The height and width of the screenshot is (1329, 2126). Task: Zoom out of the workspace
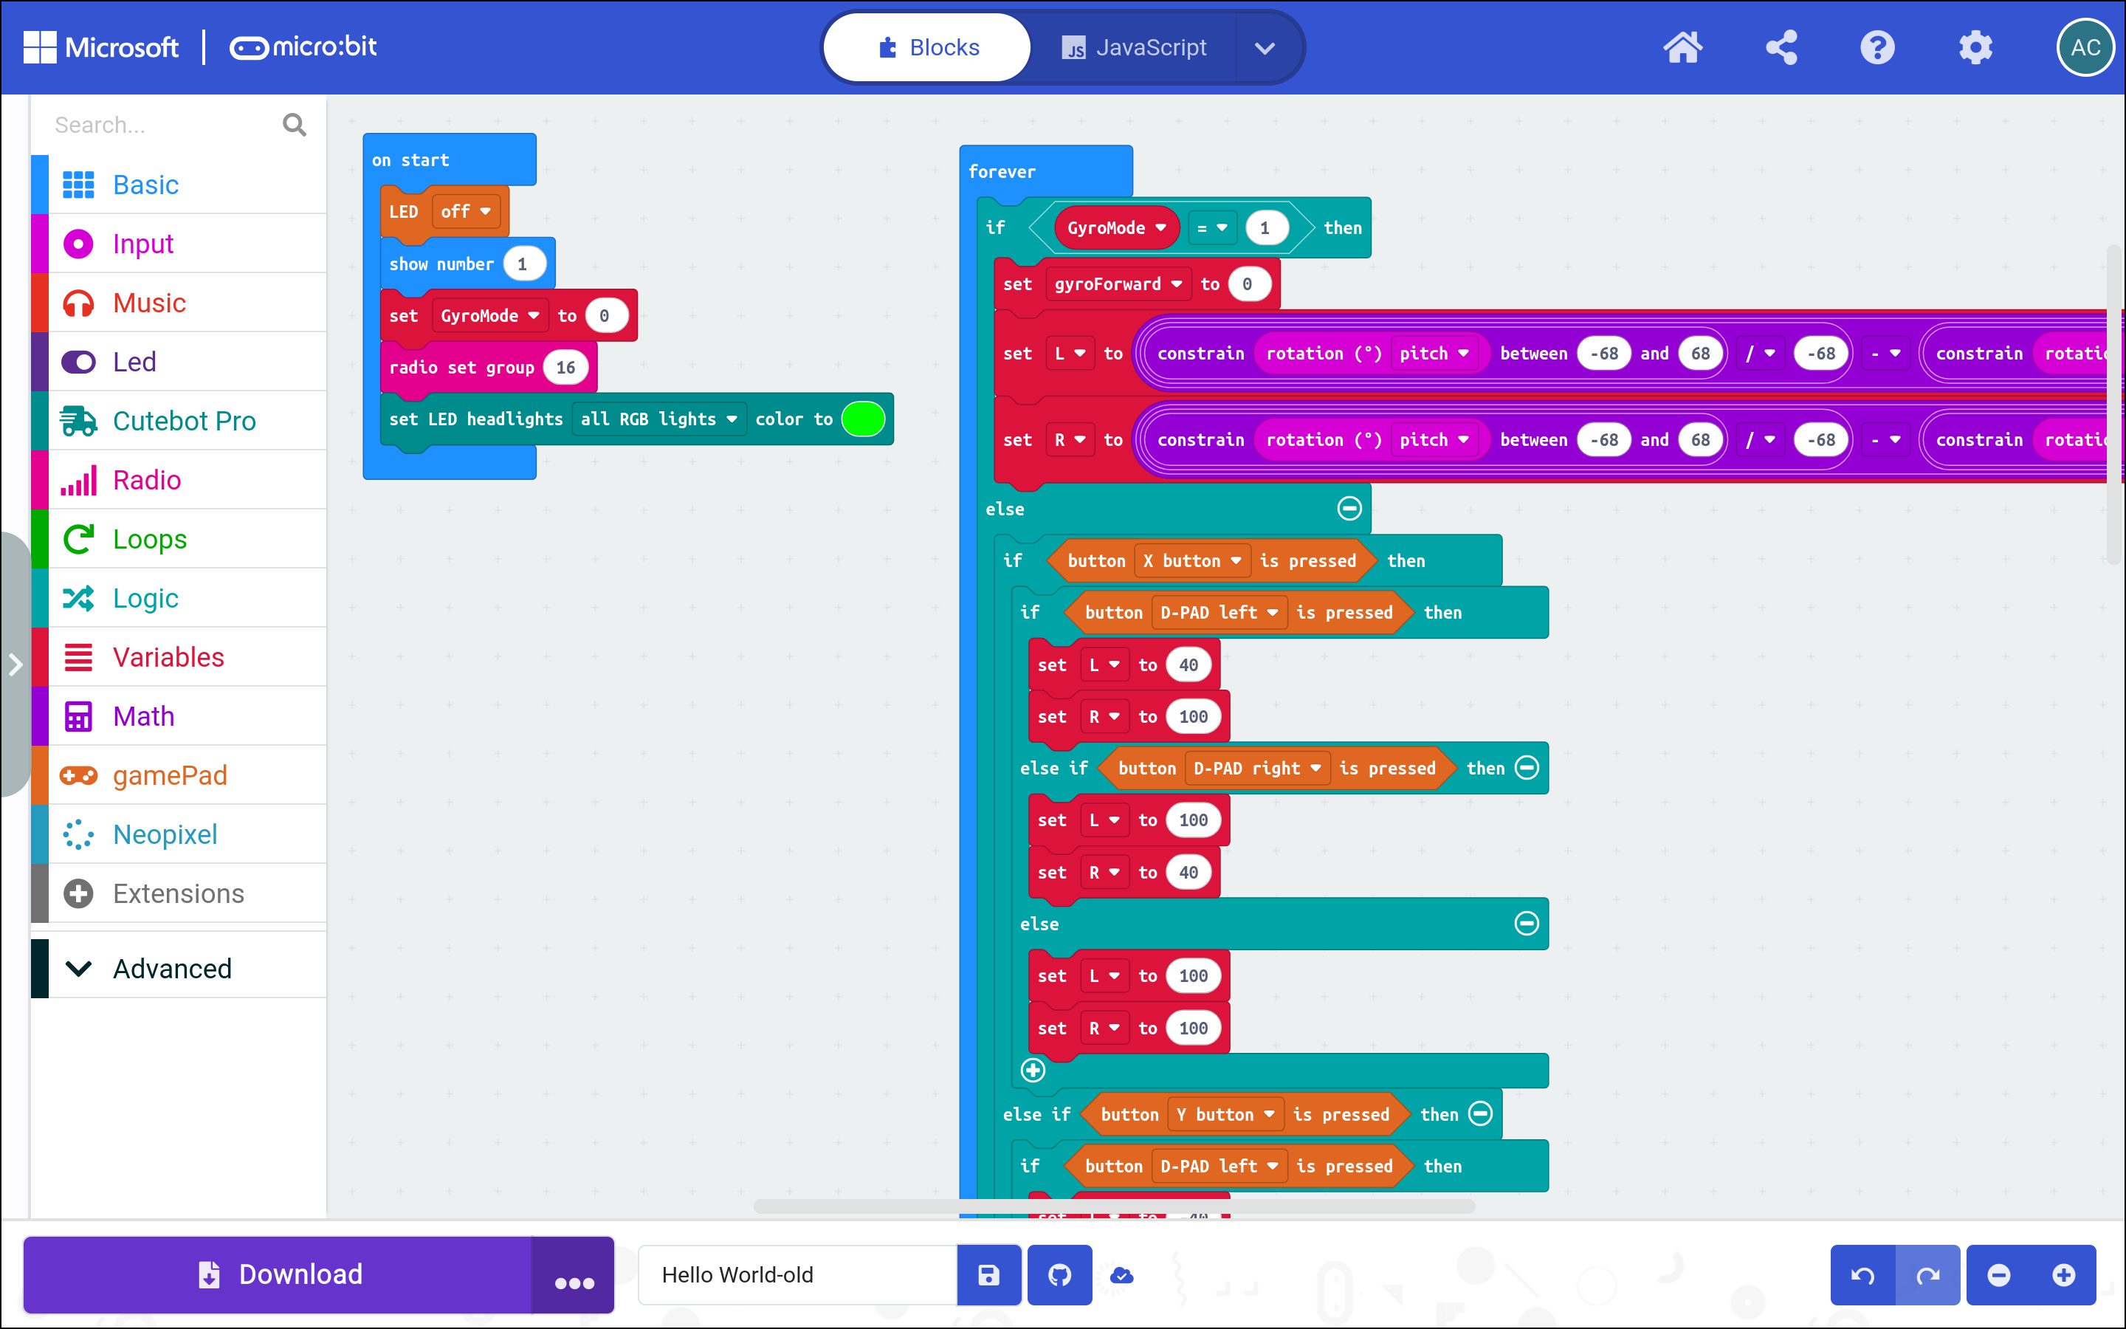[x=1998, y=1274]
